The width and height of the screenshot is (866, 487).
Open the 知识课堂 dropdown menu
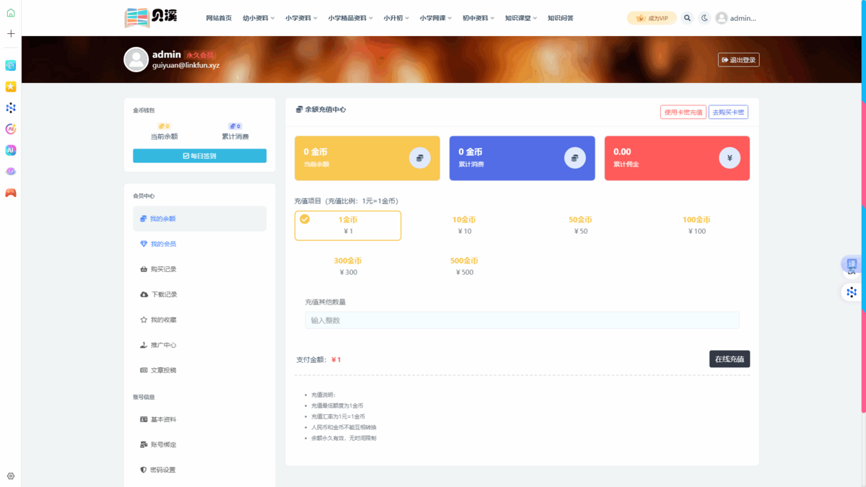(x=521, y=18)
